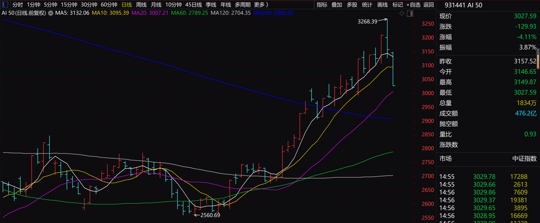The height and width of the screenshot is (223, 540).
Task: Open the AI 50 chart settings dropdown
Action: pyautogui.click(x=50, y=13)
